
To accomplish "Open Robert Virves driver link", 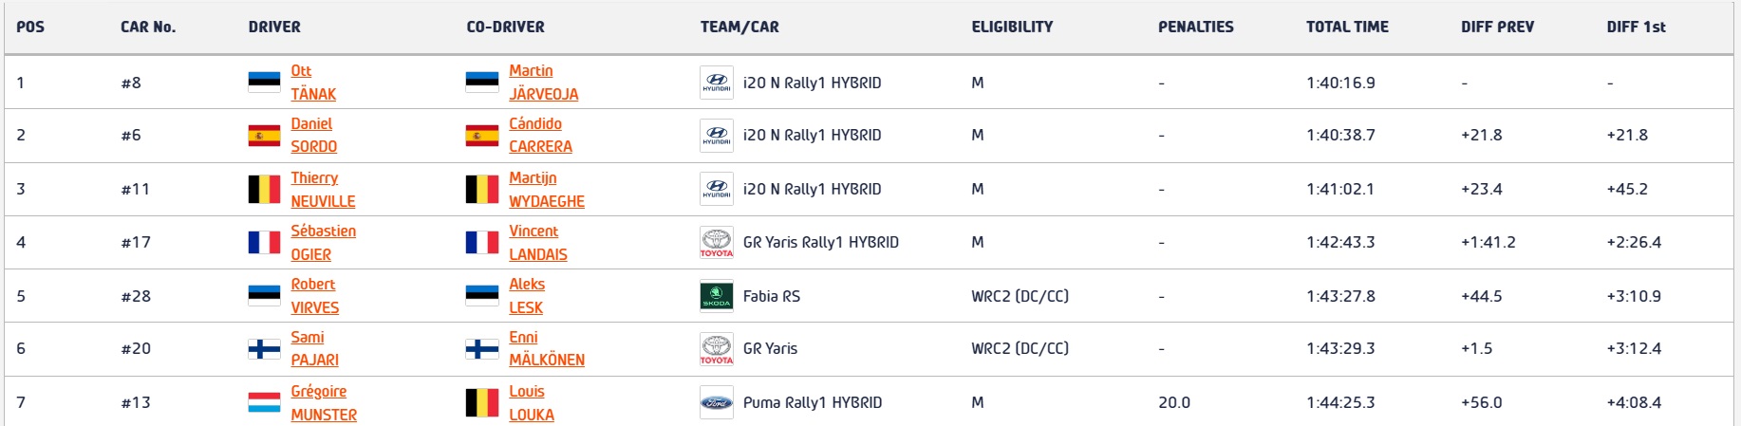I will tap(314, 296).
